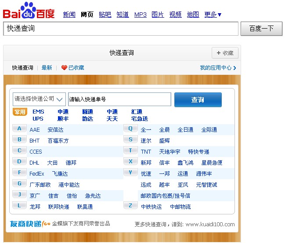This screenshot has height=243, width=285.
Task: Select 邮政国内包裹/挂号信
Action: tap(166, 196)
